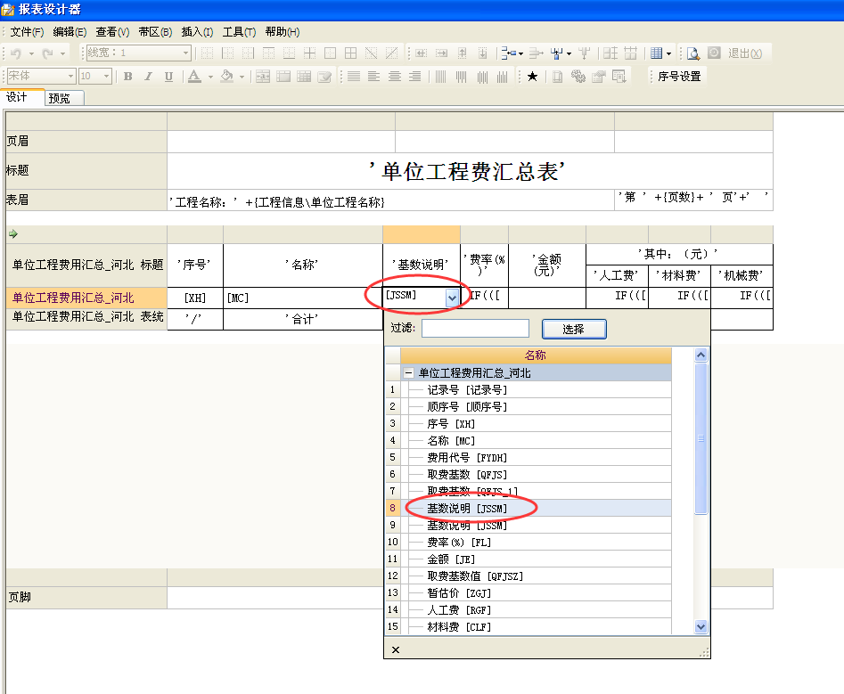The width and height of the screenshot is (844, 694).
Task: Select the 费用代号 [FYDH] field row
Action: 537,458
